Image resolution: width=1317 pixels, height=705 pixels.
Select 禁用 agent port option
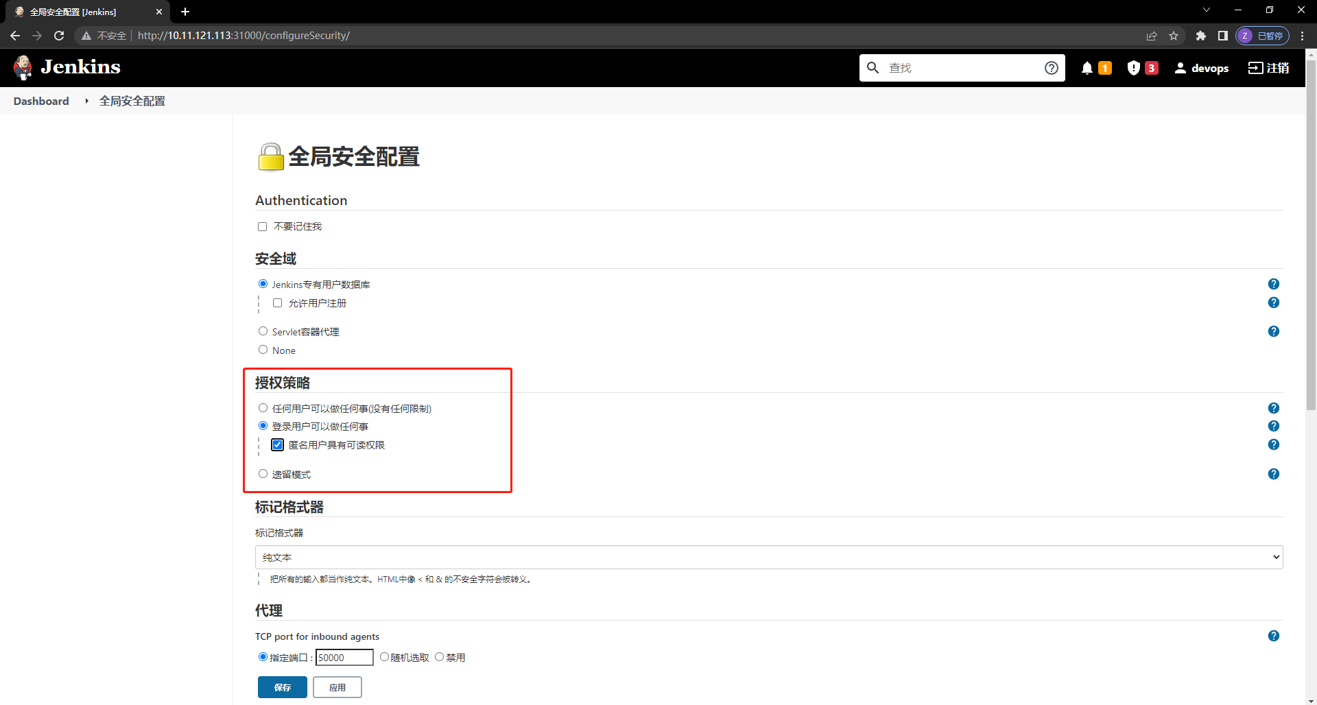[439, 657]
